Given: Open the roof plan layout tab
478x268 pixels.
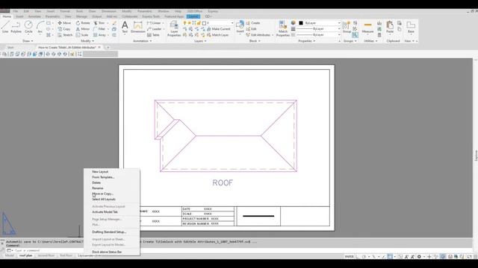Looking at the screenshot, I should 25,256.
